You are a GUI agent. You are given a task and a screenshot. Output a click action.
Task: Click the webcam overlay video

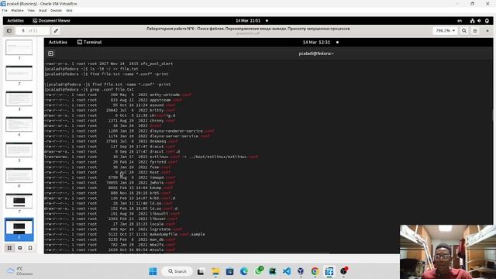pos(448,252)
